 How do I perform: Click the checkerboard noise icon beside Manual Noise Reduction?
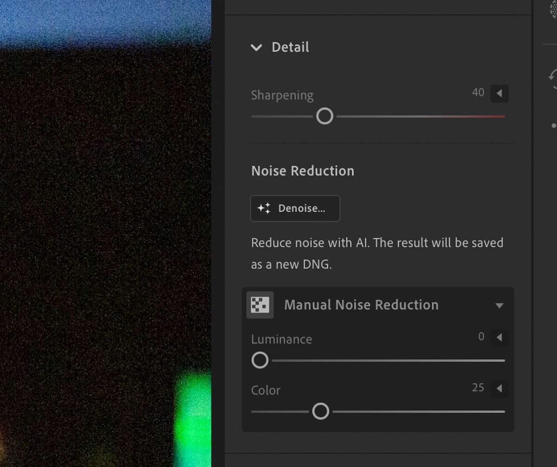pyautogui.click(x=260, y=305)
